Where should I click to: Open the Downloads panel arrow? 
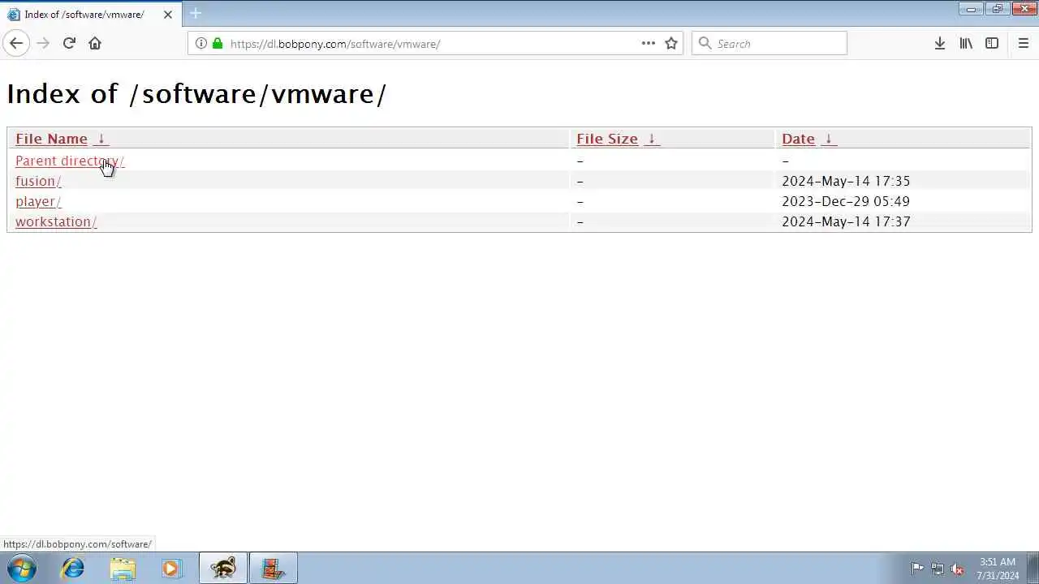(940, 43)
